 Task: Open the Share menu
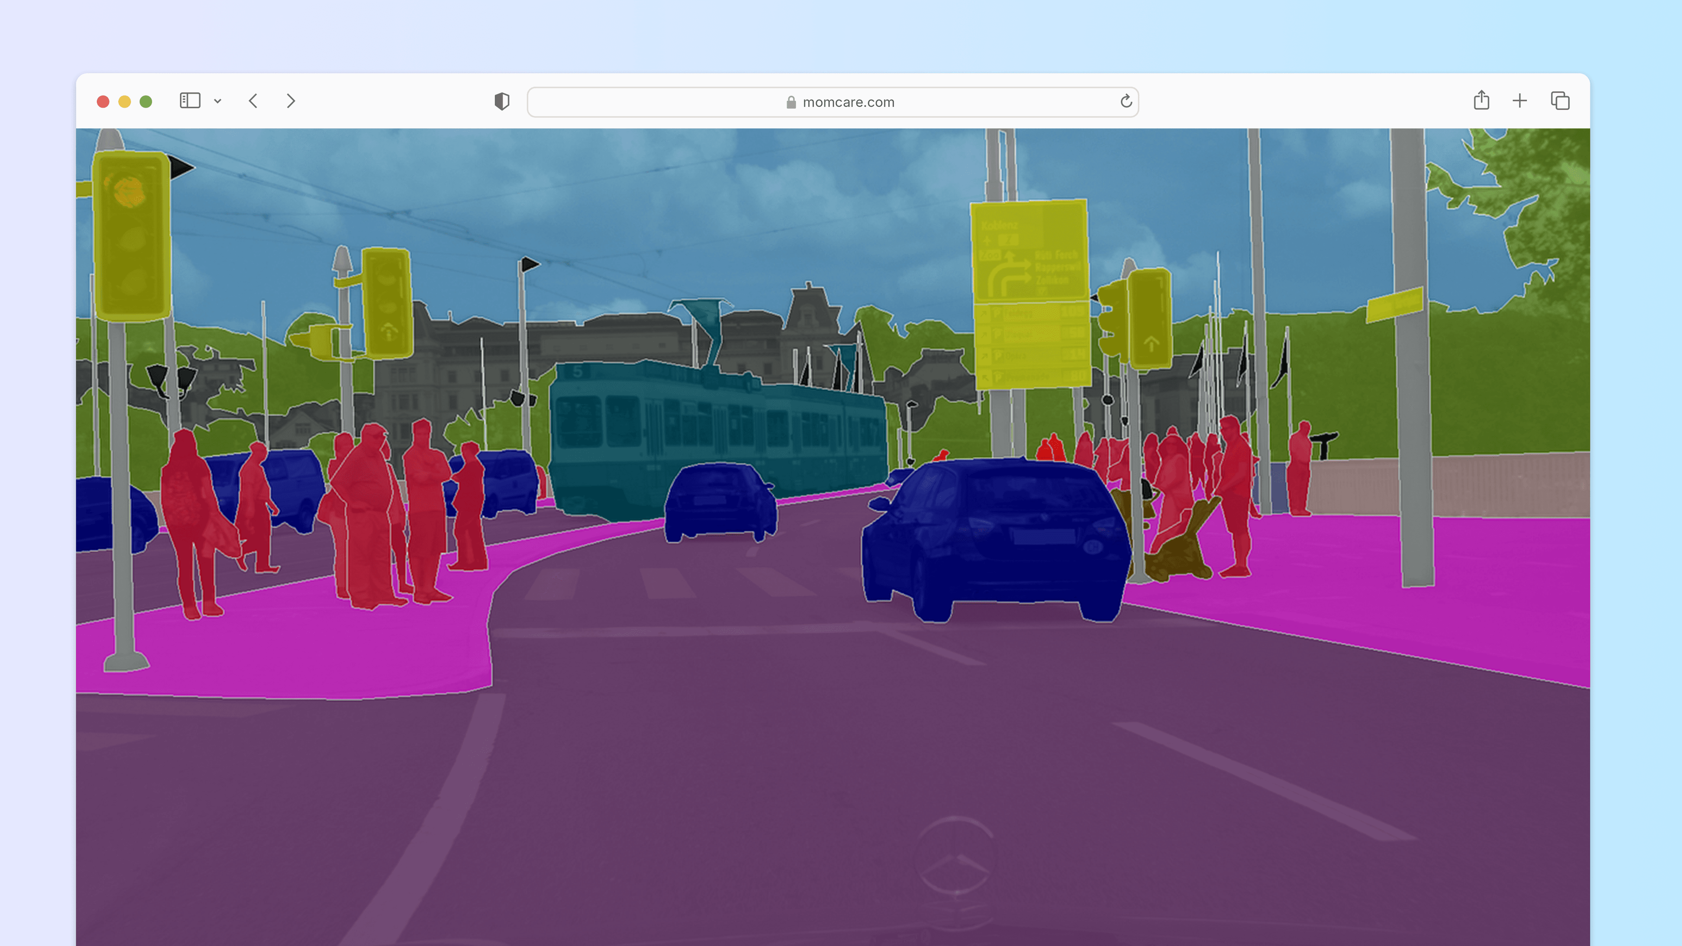(x=1481, y=101)
